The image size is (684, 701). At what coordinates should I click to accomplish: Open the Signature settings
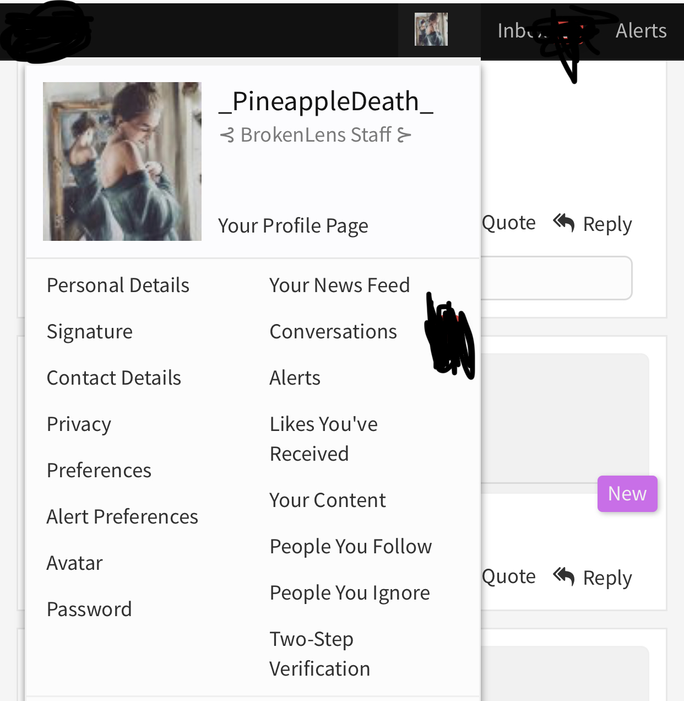tap(90, 332)
